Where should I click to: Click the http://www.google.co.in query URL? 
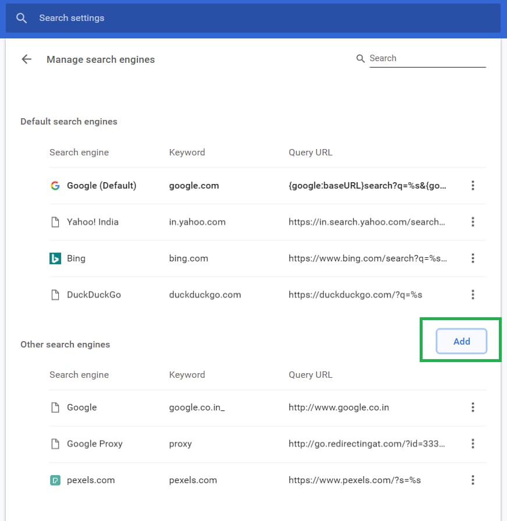(x=339, y=407)
